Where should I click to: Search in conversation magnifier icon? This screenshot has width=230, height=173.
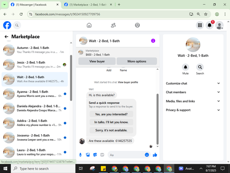(x=200, y=67)
